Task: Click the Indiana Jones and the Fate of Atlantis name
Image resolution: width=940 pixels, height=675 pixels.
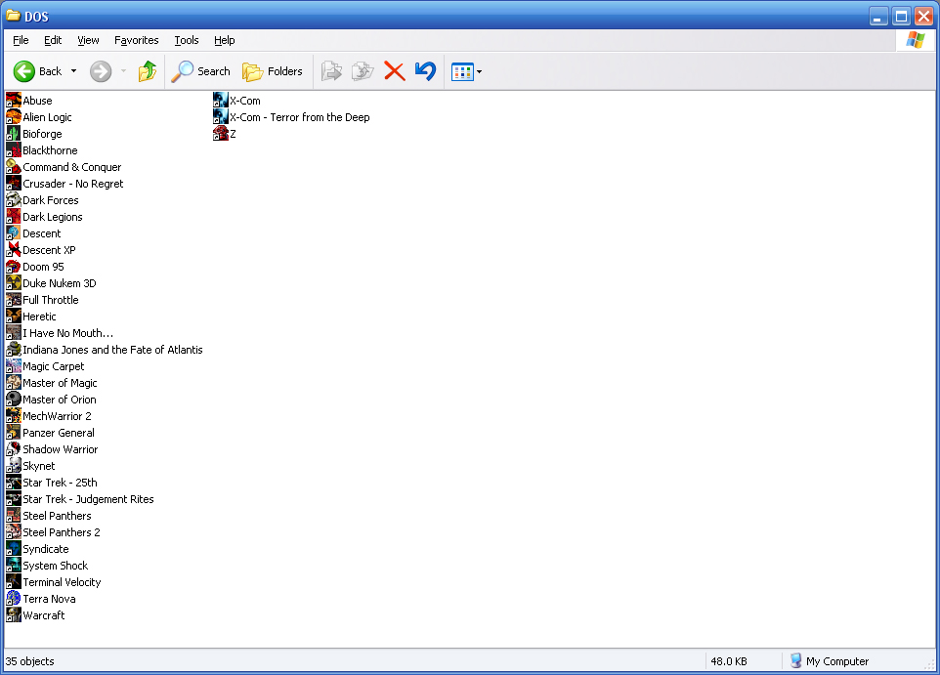Action: (x=112, y=350)
